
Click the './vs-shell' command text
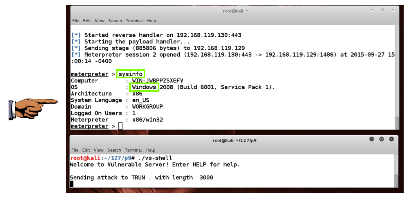155,158
